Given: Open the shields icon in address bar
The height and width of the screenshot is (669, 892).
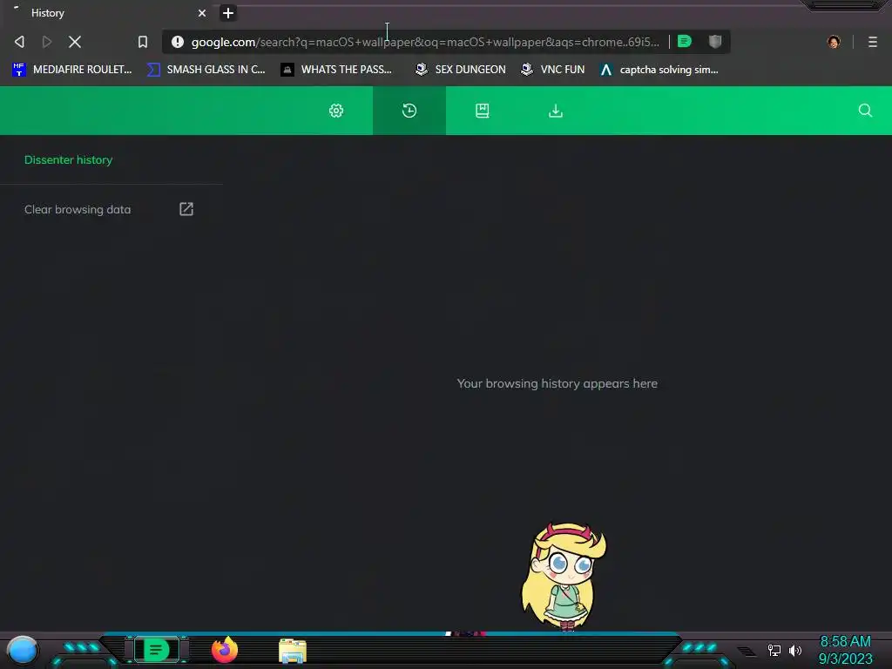Looking at the screenshot, I should pos(715,41).
